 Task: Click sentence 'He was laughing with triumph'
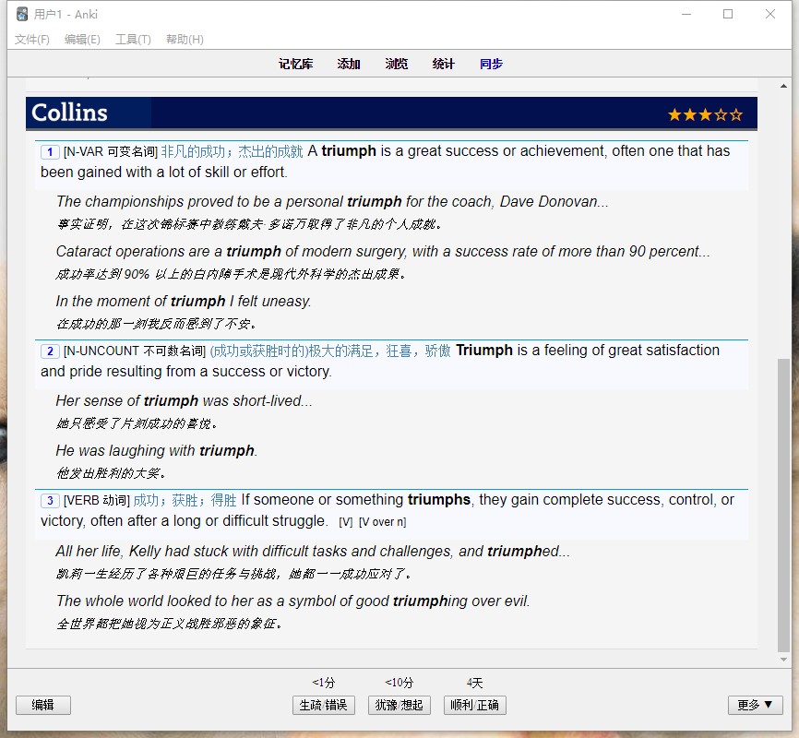pyautogui.click(x=157, y=450)
